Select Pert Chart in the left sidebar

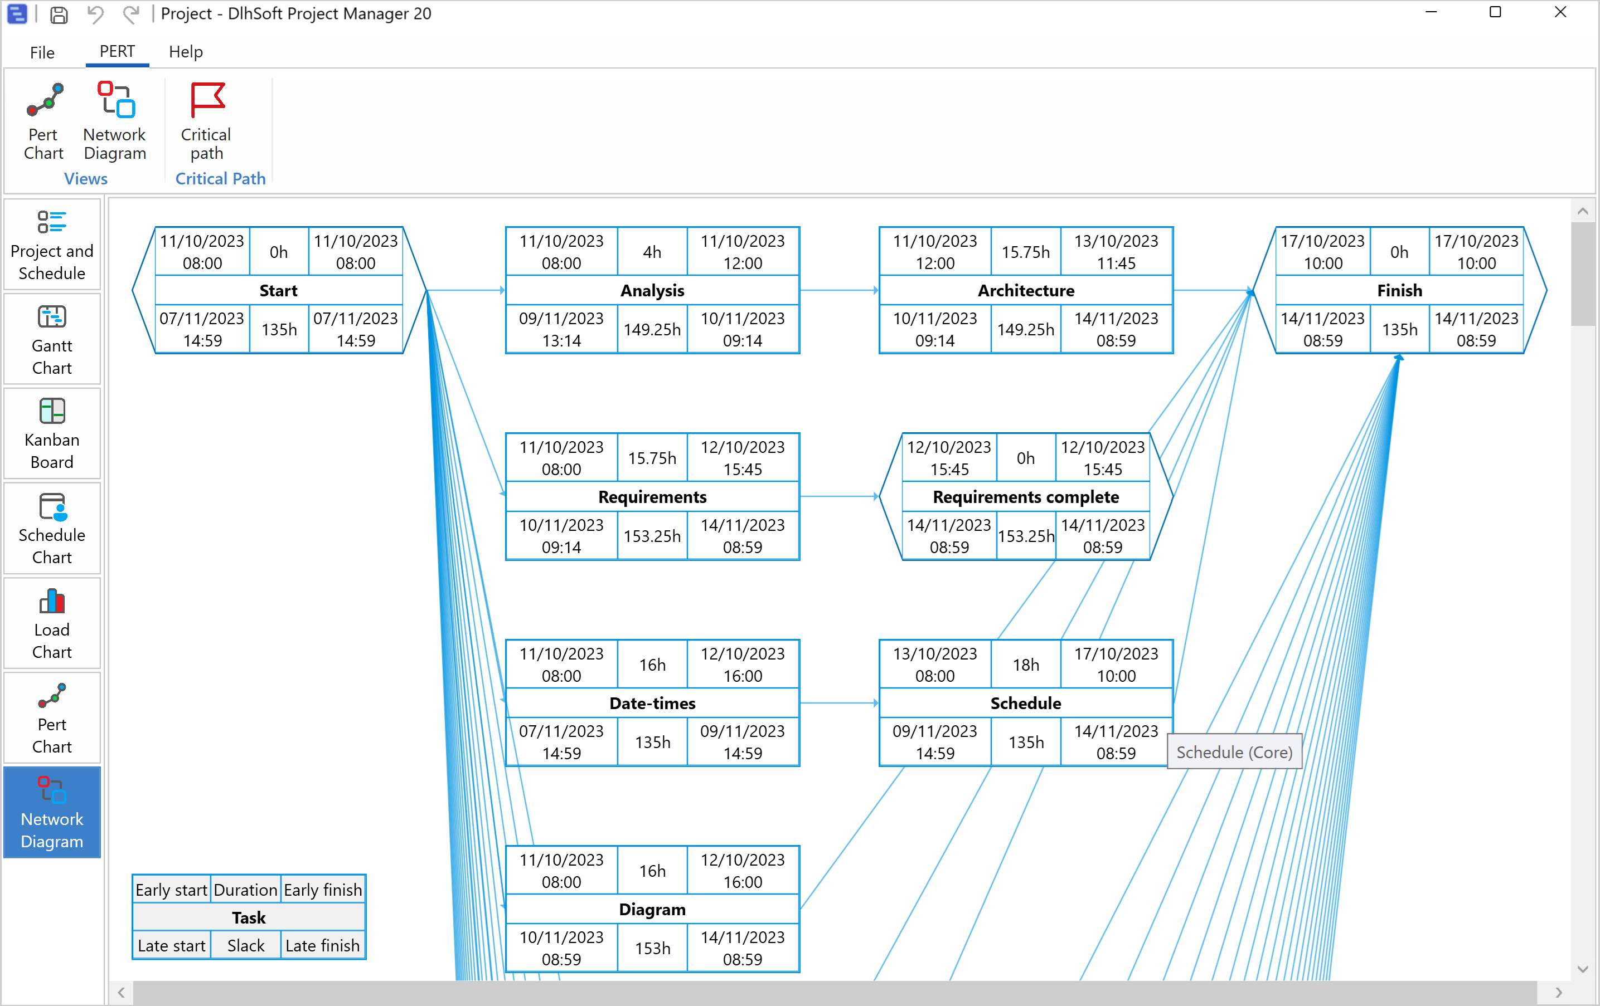[x=52, y=717]
